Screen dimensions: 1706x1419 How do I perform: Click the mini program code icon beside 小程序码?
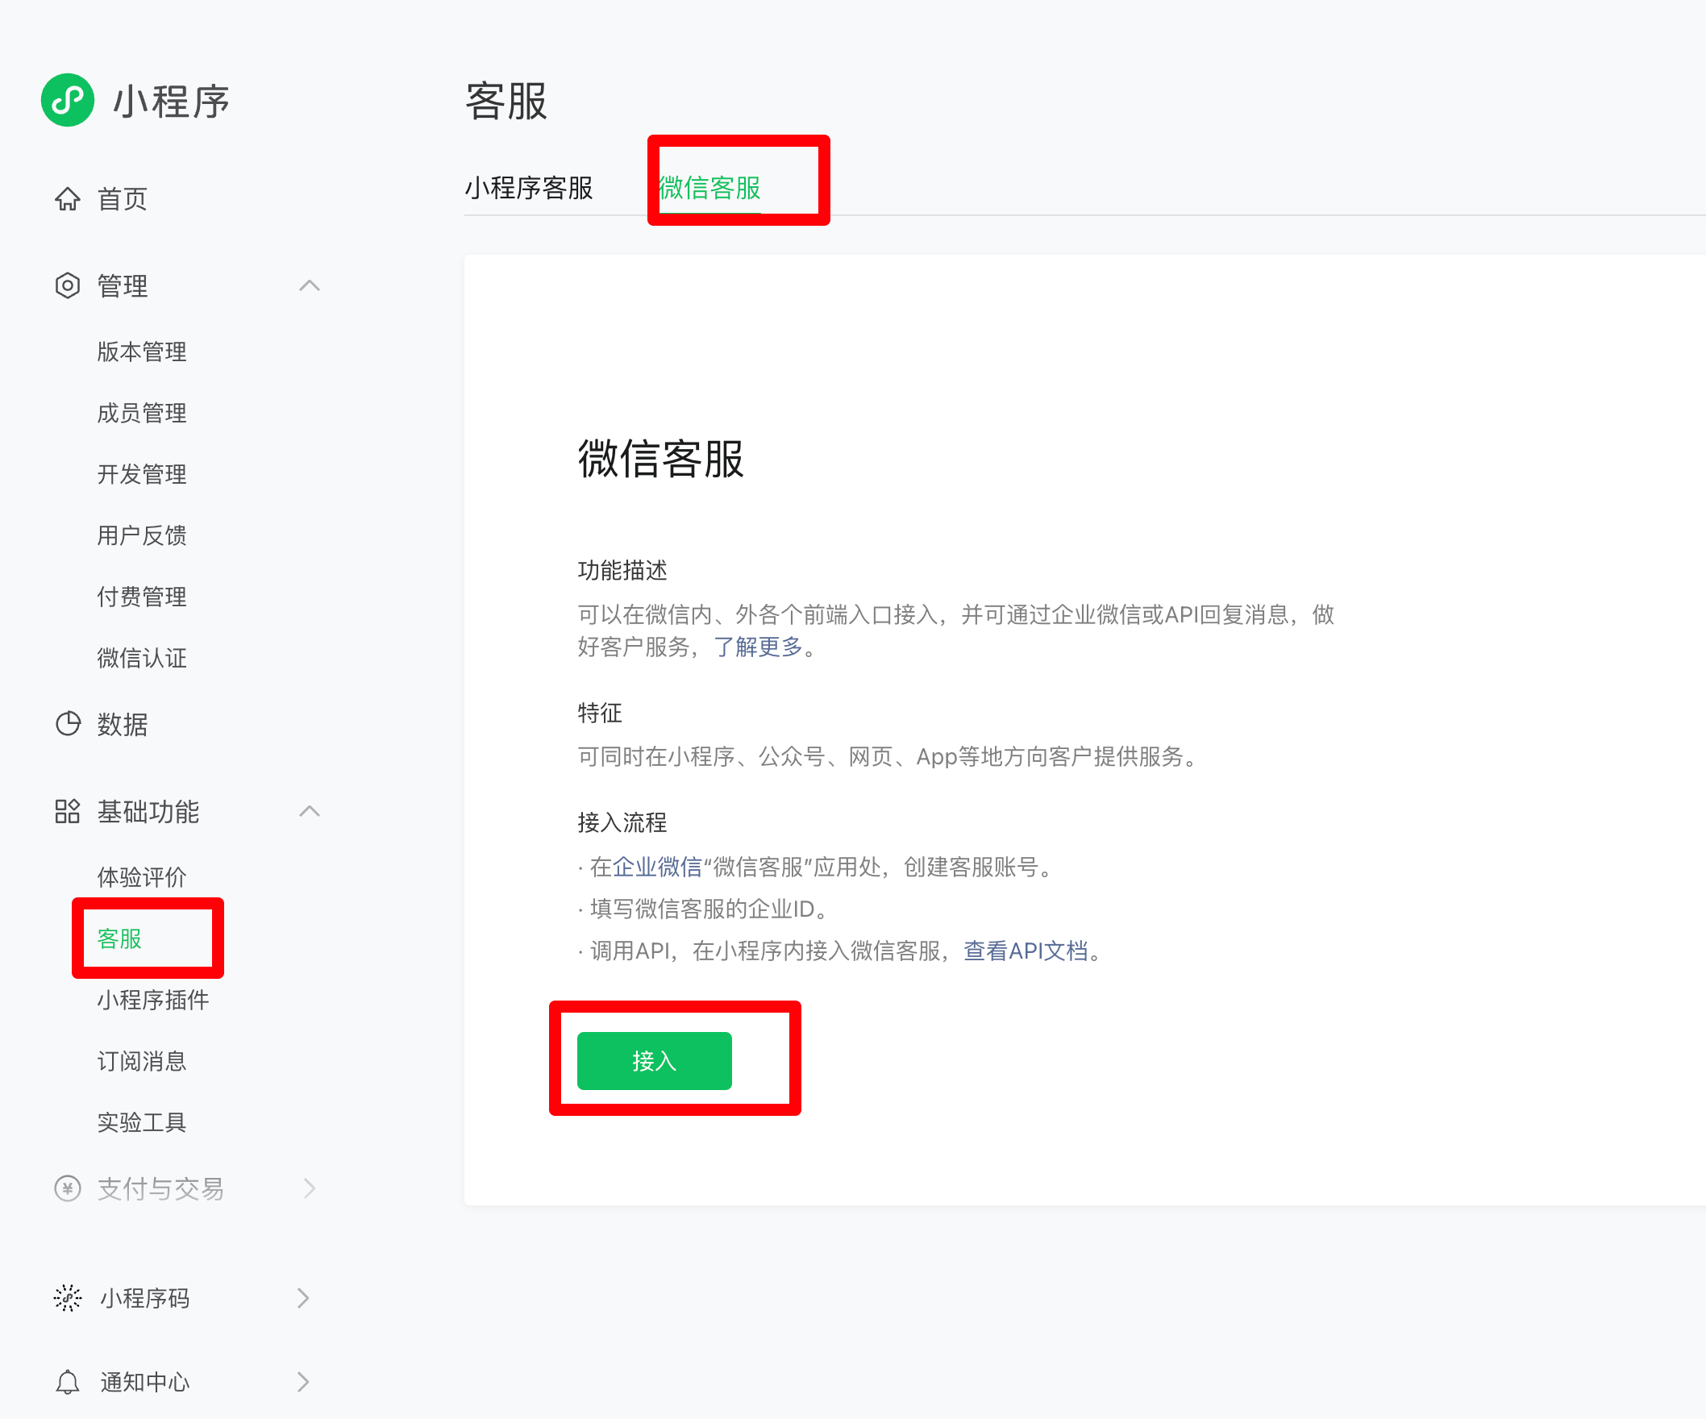pos(68,1298)
